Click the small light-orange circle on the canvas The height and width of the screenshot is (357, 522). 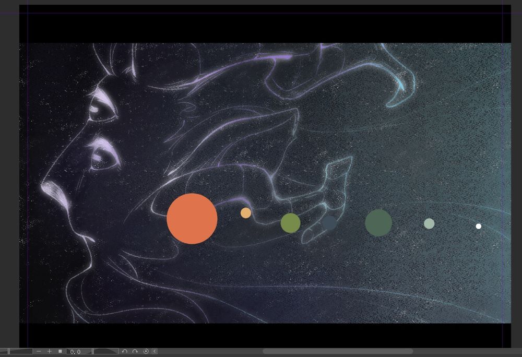246,213
